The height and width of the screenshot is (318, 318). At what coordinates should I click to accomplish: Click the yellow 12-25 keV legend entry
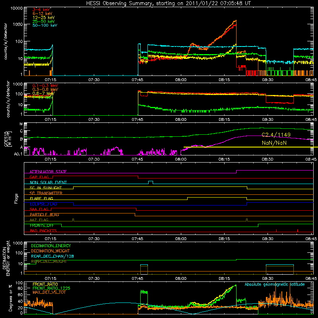click(x=44, y=17)
